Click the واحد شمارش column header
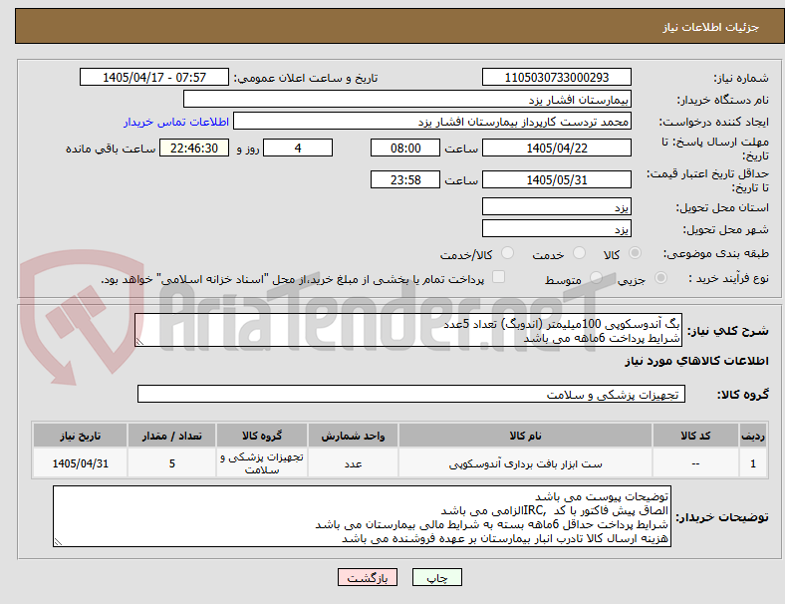Screen dimensions: 785x604 point(353,436)
